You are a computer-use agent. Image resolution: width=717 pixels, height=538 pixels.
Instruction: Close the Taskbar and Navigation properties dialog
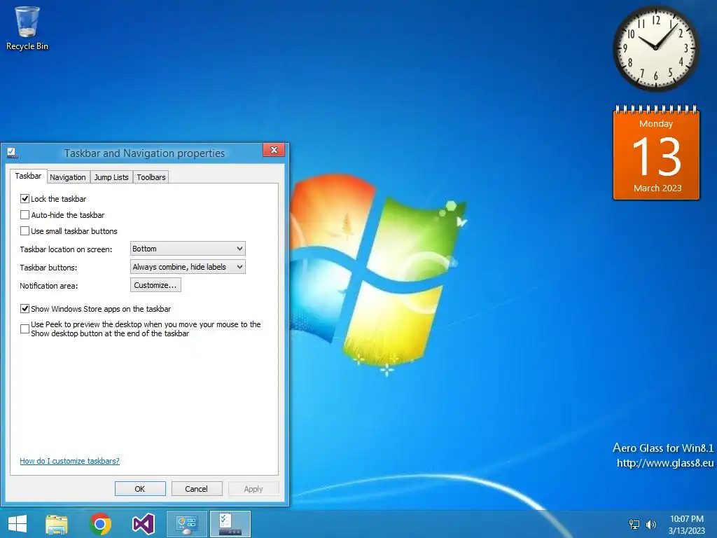tap(274, 150)
